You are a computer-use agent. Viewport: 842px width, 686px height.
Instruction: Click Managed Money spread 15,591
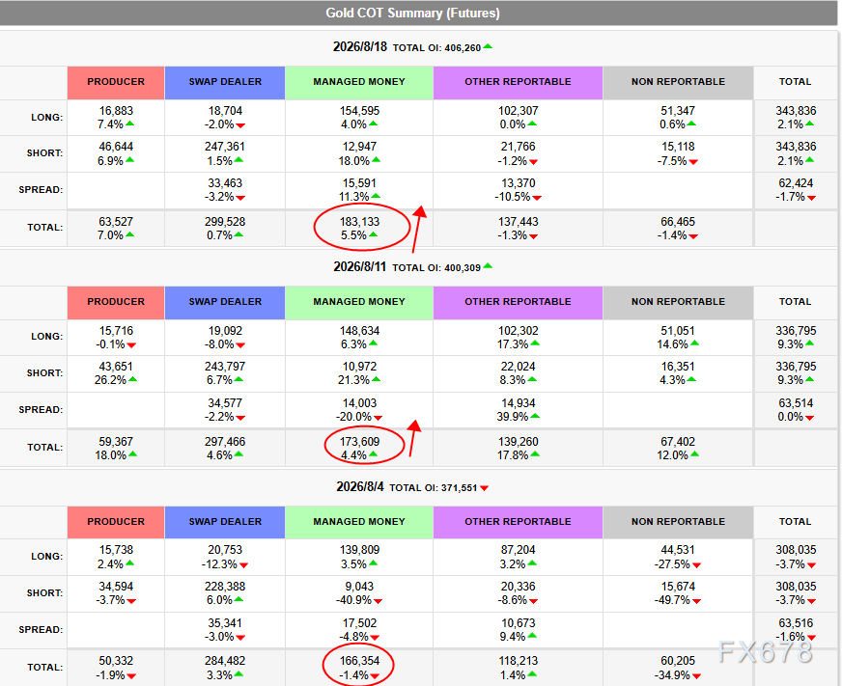[359, 183]
